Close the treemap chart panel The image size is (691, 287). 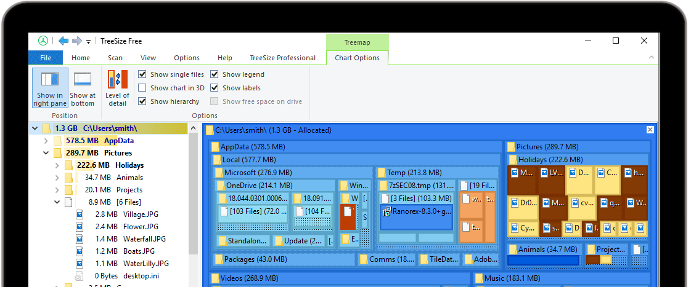[650, 130]
